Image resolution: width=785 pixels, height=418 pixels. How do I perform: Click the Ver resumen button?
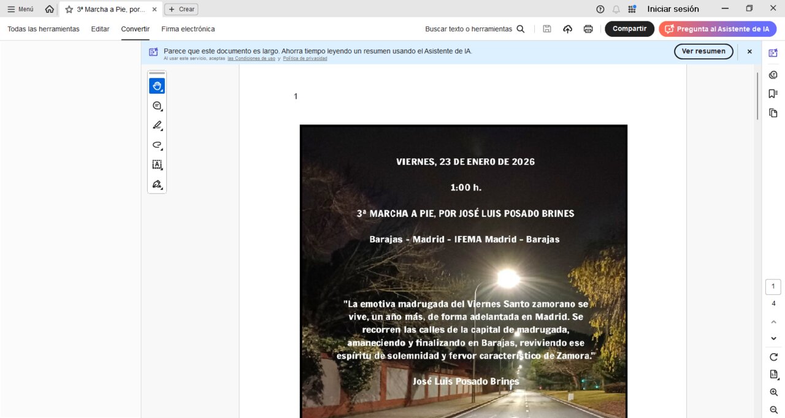pos(703,51)
